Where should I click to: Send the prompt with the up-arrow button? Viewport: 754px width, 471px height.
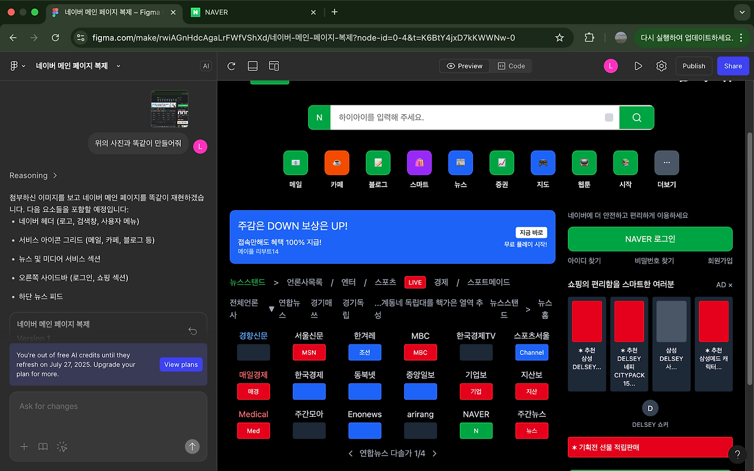(x=192, y=447)
